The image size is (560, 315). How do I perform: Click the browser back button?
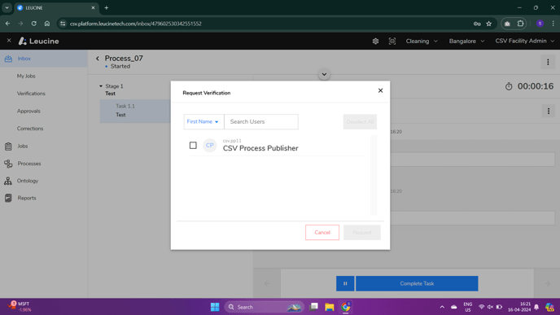point(7,24)
